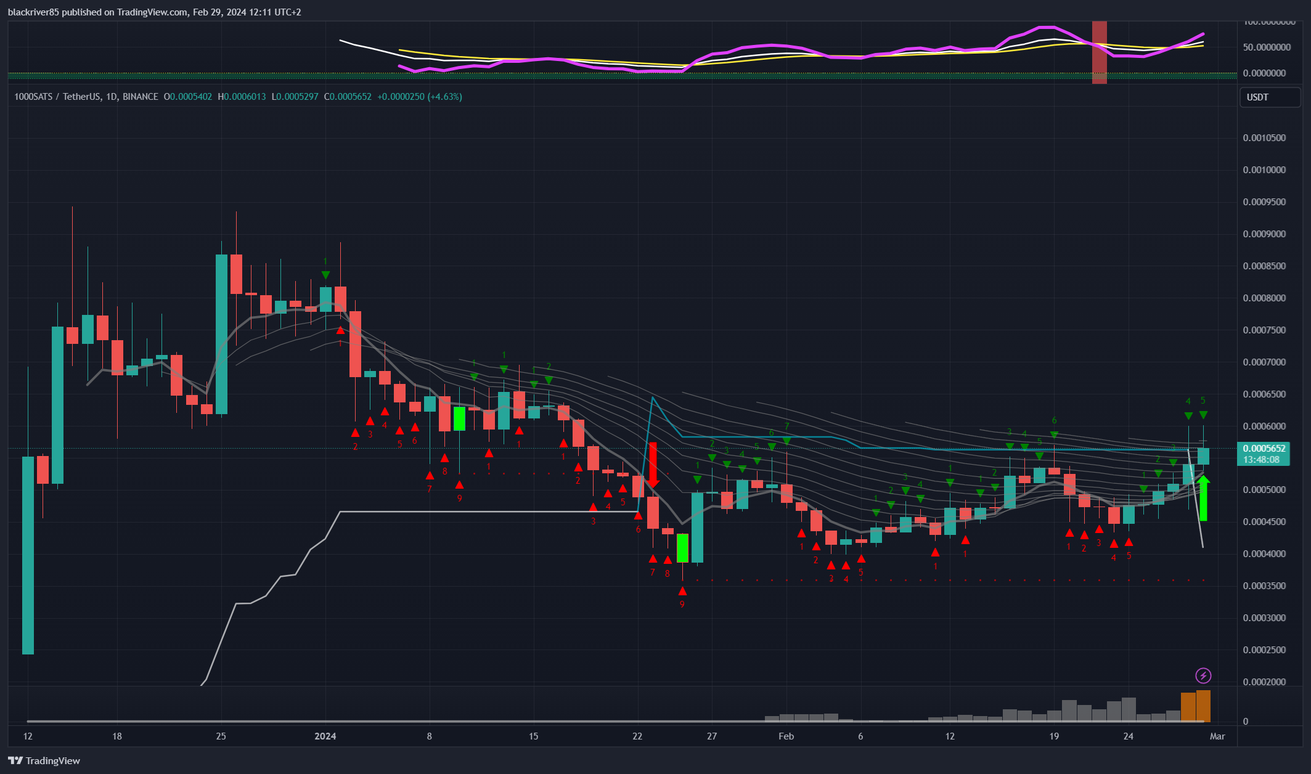Click the low value L0.0005297

tap(295, 97)
